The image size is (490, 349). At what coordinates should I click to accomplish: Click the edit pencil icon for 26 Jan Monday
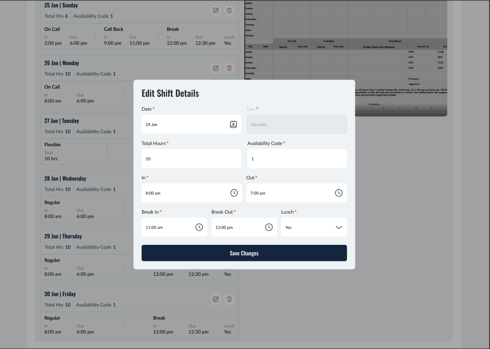pyautogui.click(x=215, y=68)
